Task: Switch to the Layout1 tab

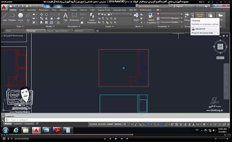Action: (18, 123)
